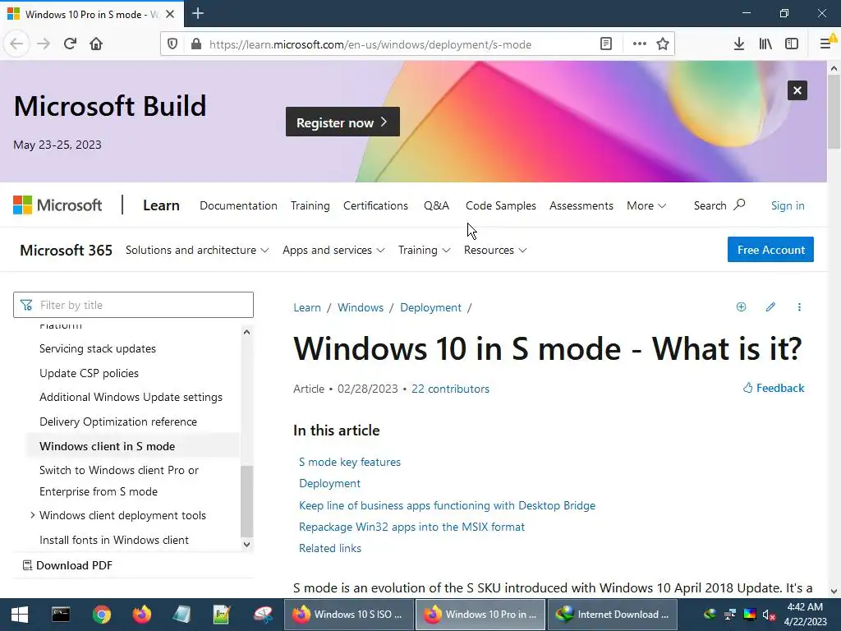Screen dimensions: 841x631
Task: Open the Q&A menu item
Action: [x=436, y=205]
